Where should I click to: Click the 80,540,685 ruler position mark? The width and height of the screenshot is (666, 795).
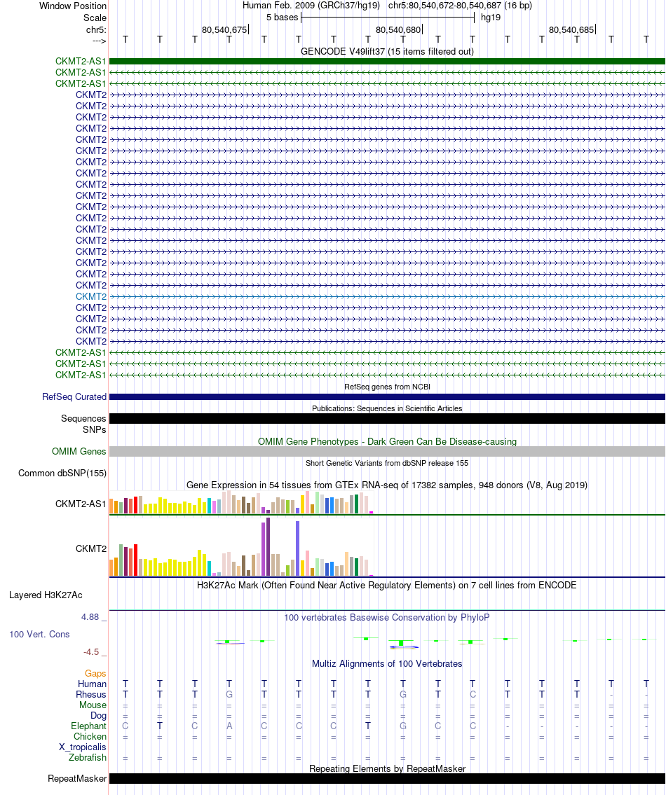tap(571, 30)
